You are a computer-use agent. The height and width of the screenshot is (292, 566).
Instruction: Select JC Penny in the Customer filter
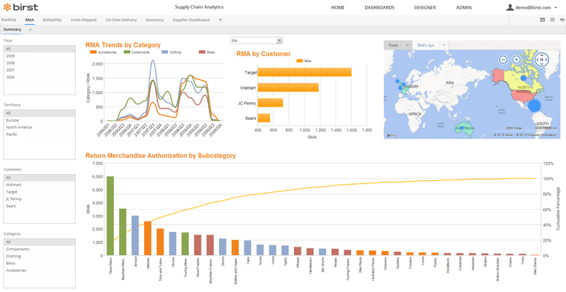[40, 199]
